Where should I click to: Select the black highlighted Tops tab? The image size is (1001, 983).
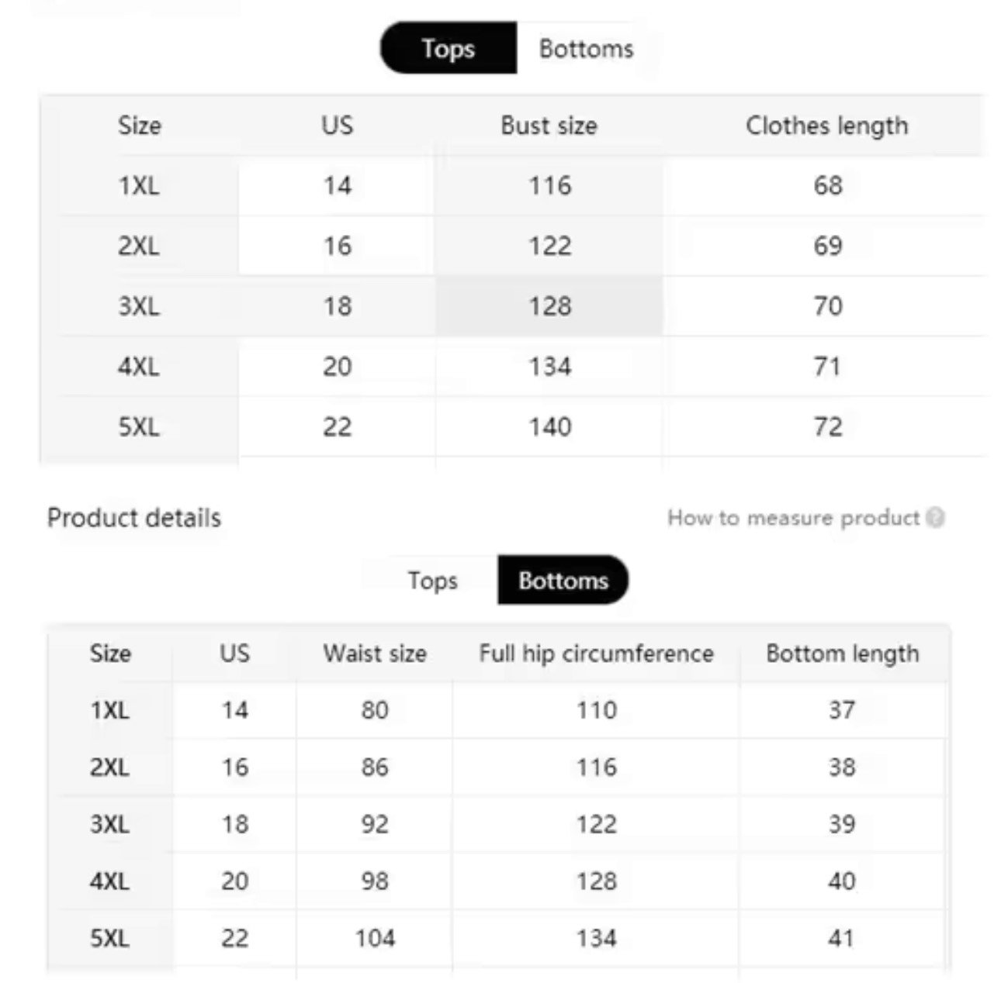coord(448,49)
